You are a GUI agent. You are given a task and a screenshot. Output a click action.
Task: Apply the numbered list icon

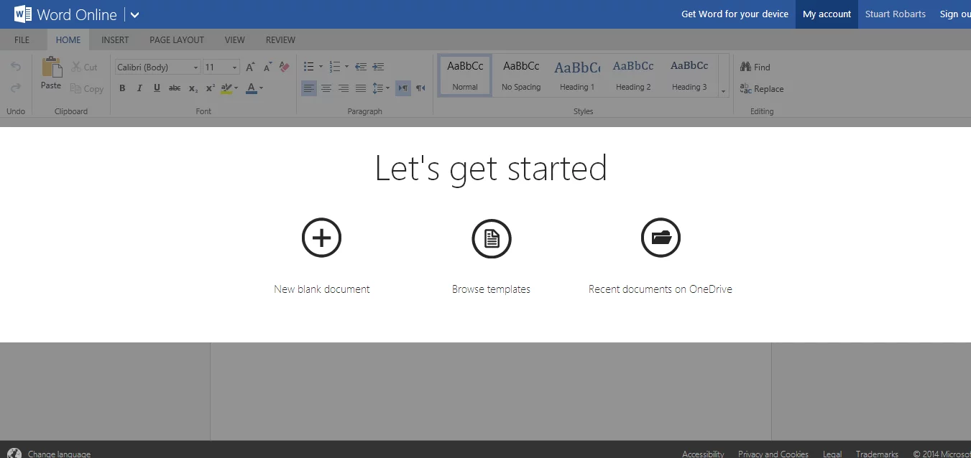(334, 67)
